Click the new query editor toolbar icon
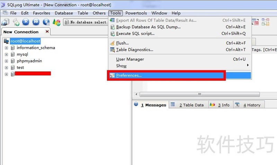 pyautogui.click(x=16, y=22)
